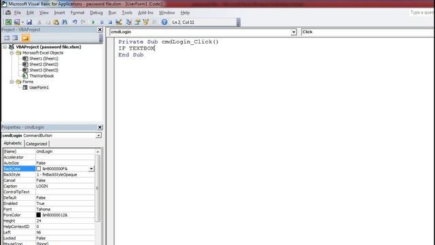This screenshot has width=435, height=245.
Task: Click the View Code icon in the Project panel
Action: coord(7,38)
